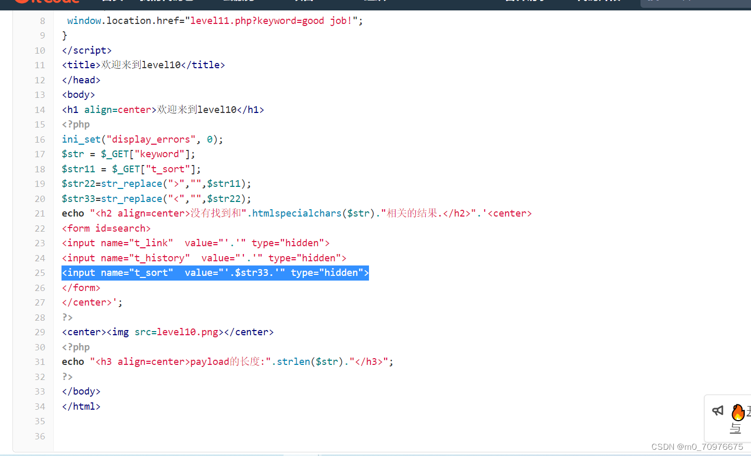751x456 pixels.
Task: Click the fire trending emoji icon
Action: (738, 412)
